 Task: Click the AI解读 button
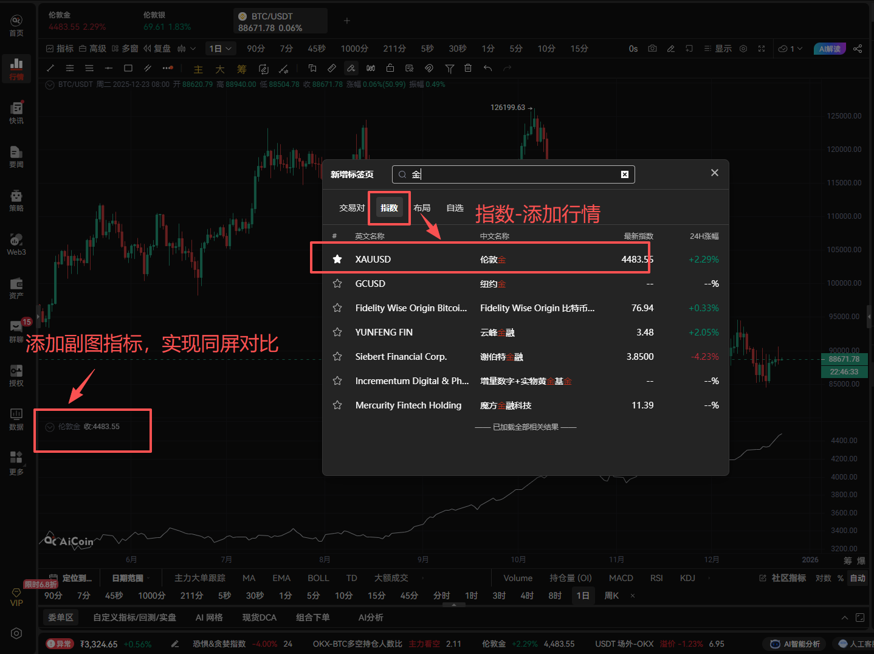click(x=830, y=49)
